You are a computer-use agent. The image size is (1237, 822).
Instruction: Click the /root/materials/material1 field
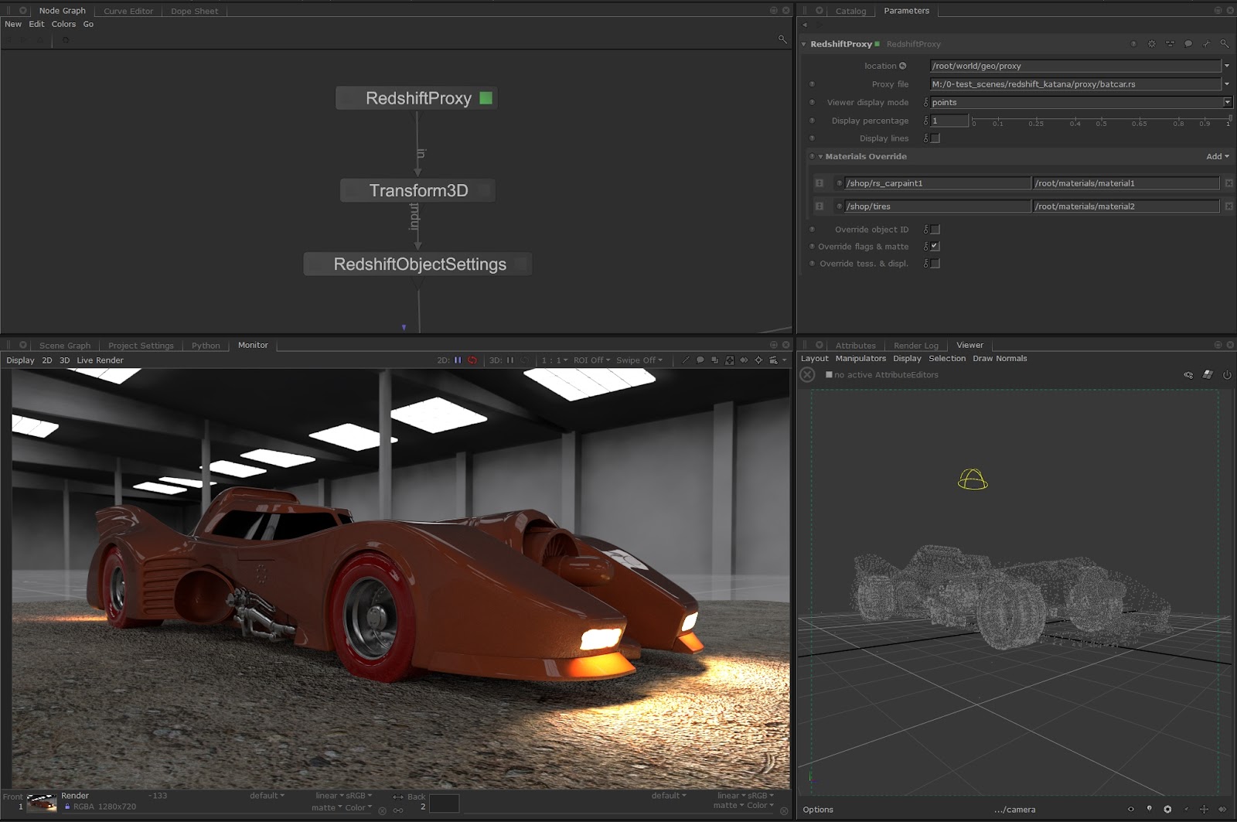pos(1126,183)
